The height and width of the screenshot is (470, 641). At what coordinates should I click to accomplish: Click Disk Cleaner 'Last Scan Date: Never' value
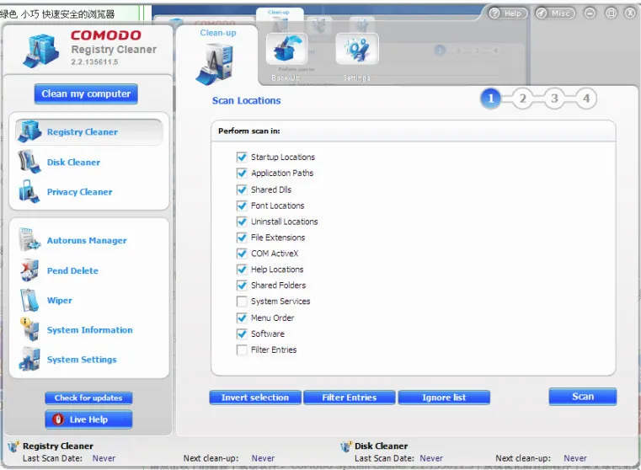click(x=431, y=458)
